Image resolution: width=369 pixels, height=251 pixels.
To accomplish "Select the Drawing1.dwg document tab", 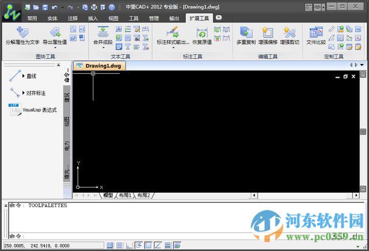I will click(x=99, y=66).
